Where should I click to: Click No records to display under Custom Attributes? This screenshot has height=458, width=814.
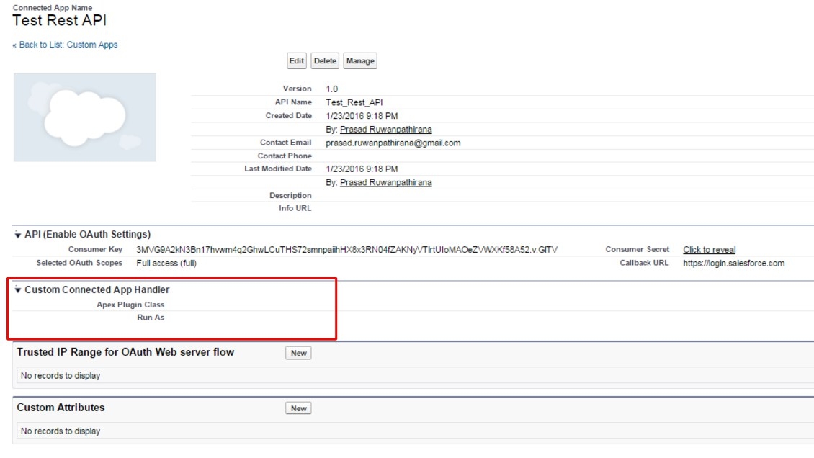(x=61, y=431)
